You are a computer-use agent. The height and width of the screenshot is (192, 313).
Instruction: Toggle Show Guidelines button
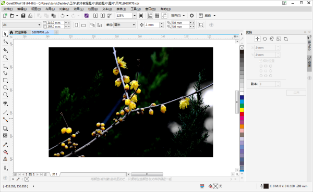pyautogui.click(x=164, y=16)
